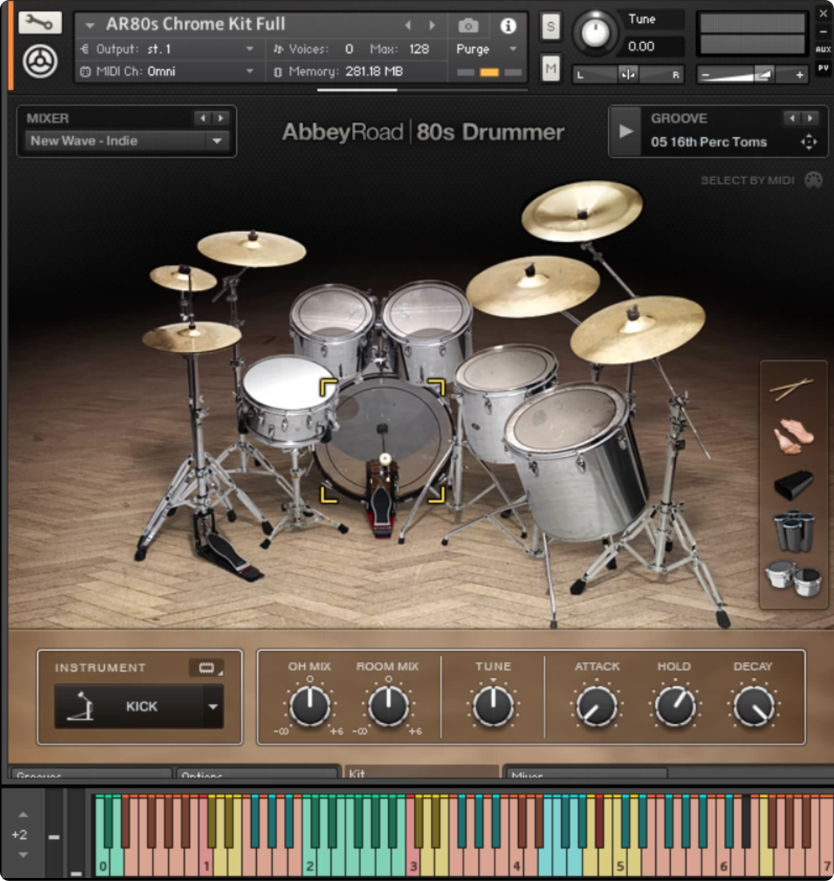Click the kit TUNE knob
Viewport: 834px width, 881px height.
tap(493, 705)
